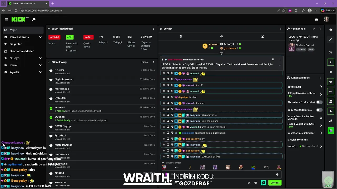Delete the eNeinZ '!tts off' message

[164, 85]
